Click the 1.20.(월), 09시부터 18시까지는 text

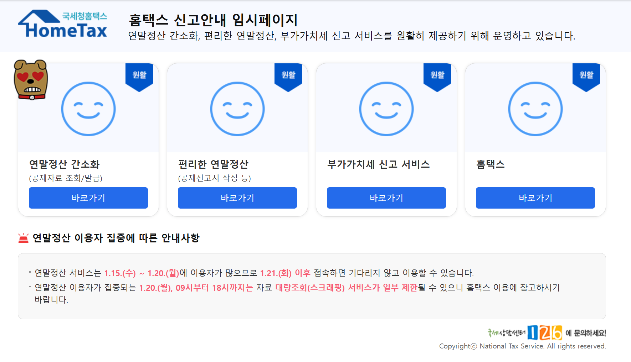[196, 288]
